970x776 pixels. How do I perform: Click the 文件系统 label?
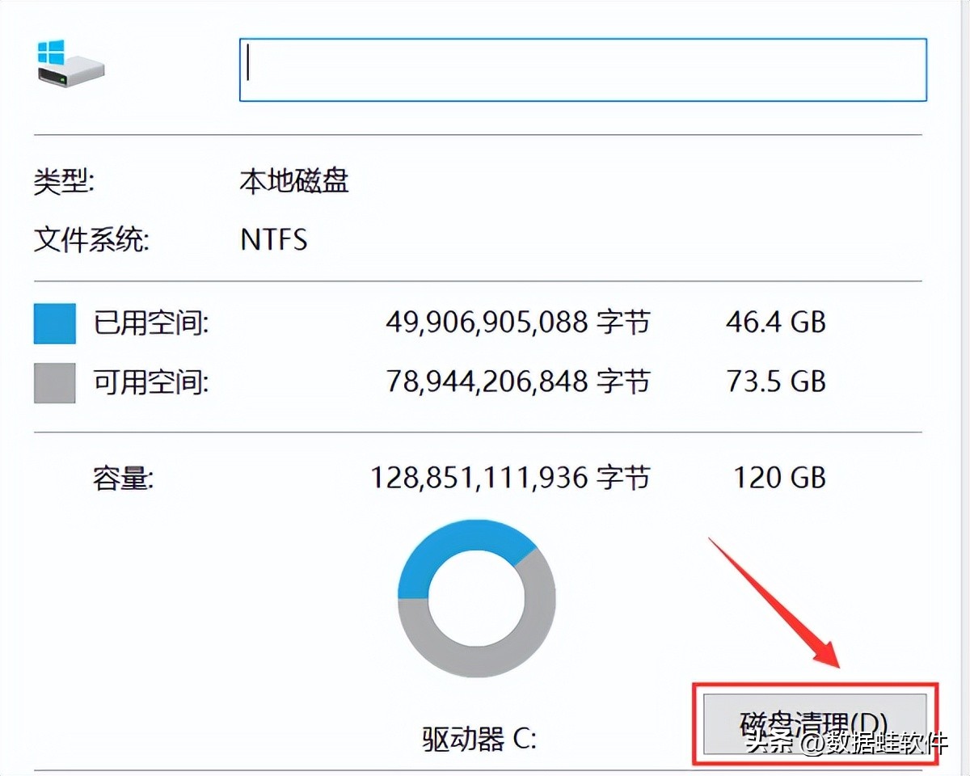coord(91,240)
